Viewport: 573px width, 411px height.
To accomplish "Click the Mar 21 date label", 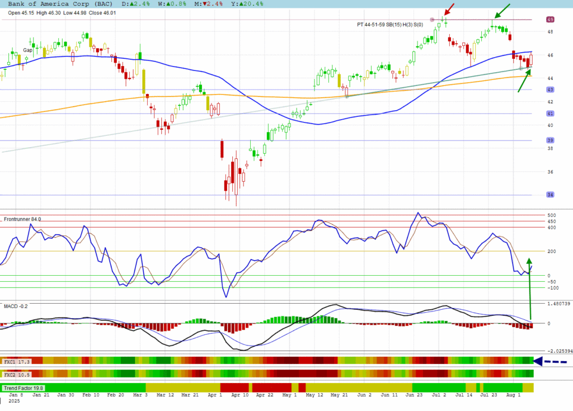I will [190, 395].
